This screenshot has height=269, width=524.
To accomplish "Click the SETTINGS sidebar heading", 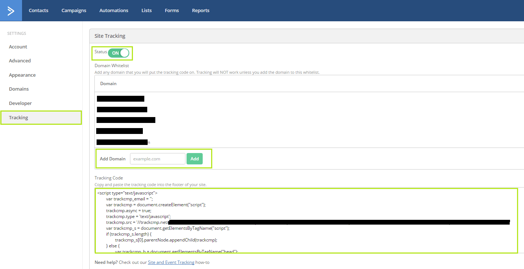I will coord(17,33).
